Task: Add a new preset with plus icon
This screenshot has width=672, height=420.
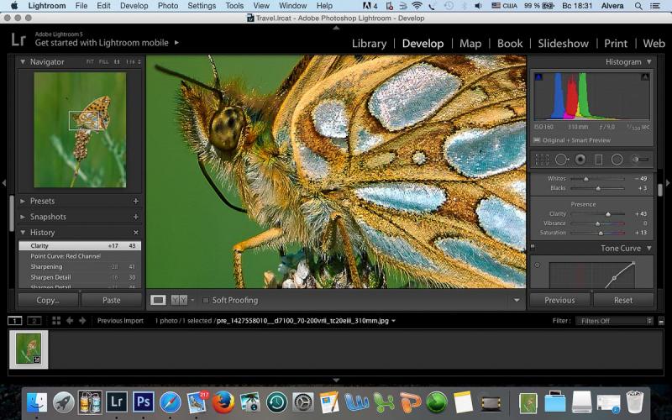Action: coord(136,201)
